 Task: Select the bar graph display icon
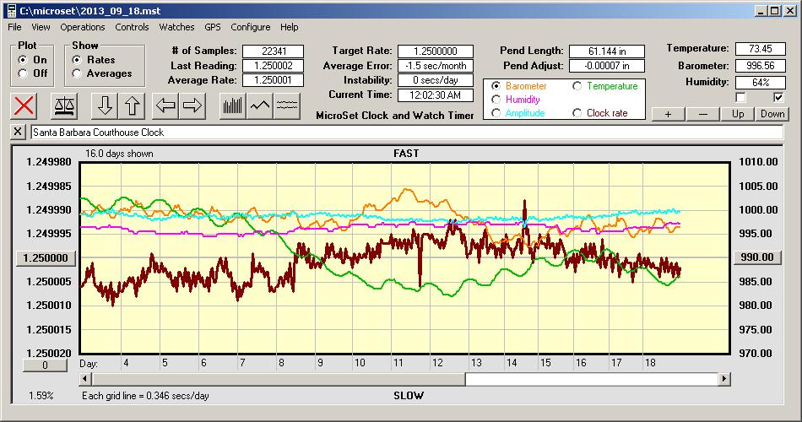click(x=233, y=105)
